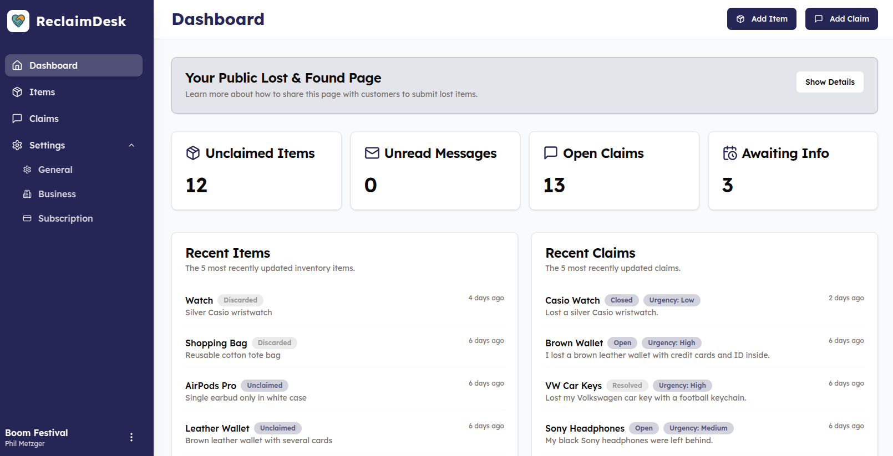Click the '4 days ago' timestamp
Image resolution: width=893 pixels, height=456 pixels.
[x=486, y=298]
